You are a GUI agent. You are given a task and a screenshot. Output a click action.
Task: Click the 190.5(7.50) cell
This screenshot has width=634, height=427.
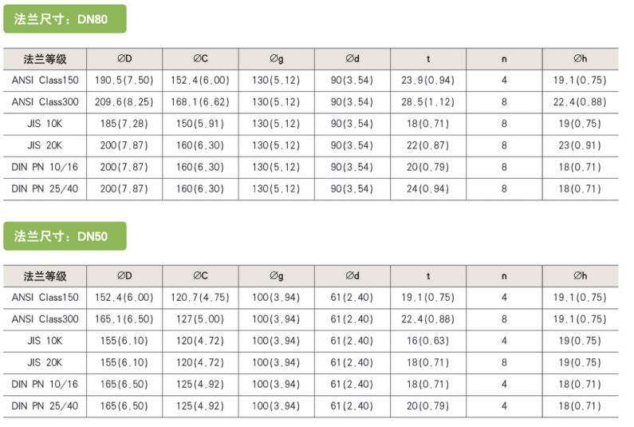[x=124, y=81]
